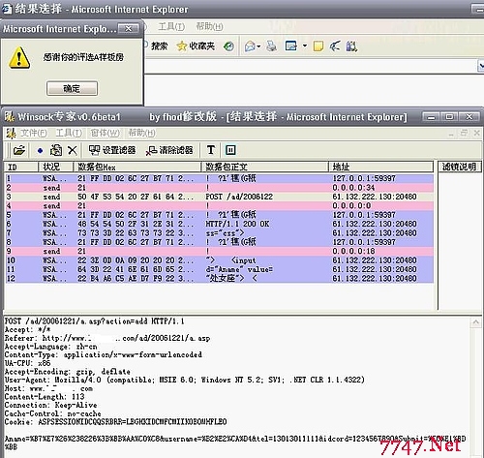Click the 确定 button in the alert dialog

point(72,88)
